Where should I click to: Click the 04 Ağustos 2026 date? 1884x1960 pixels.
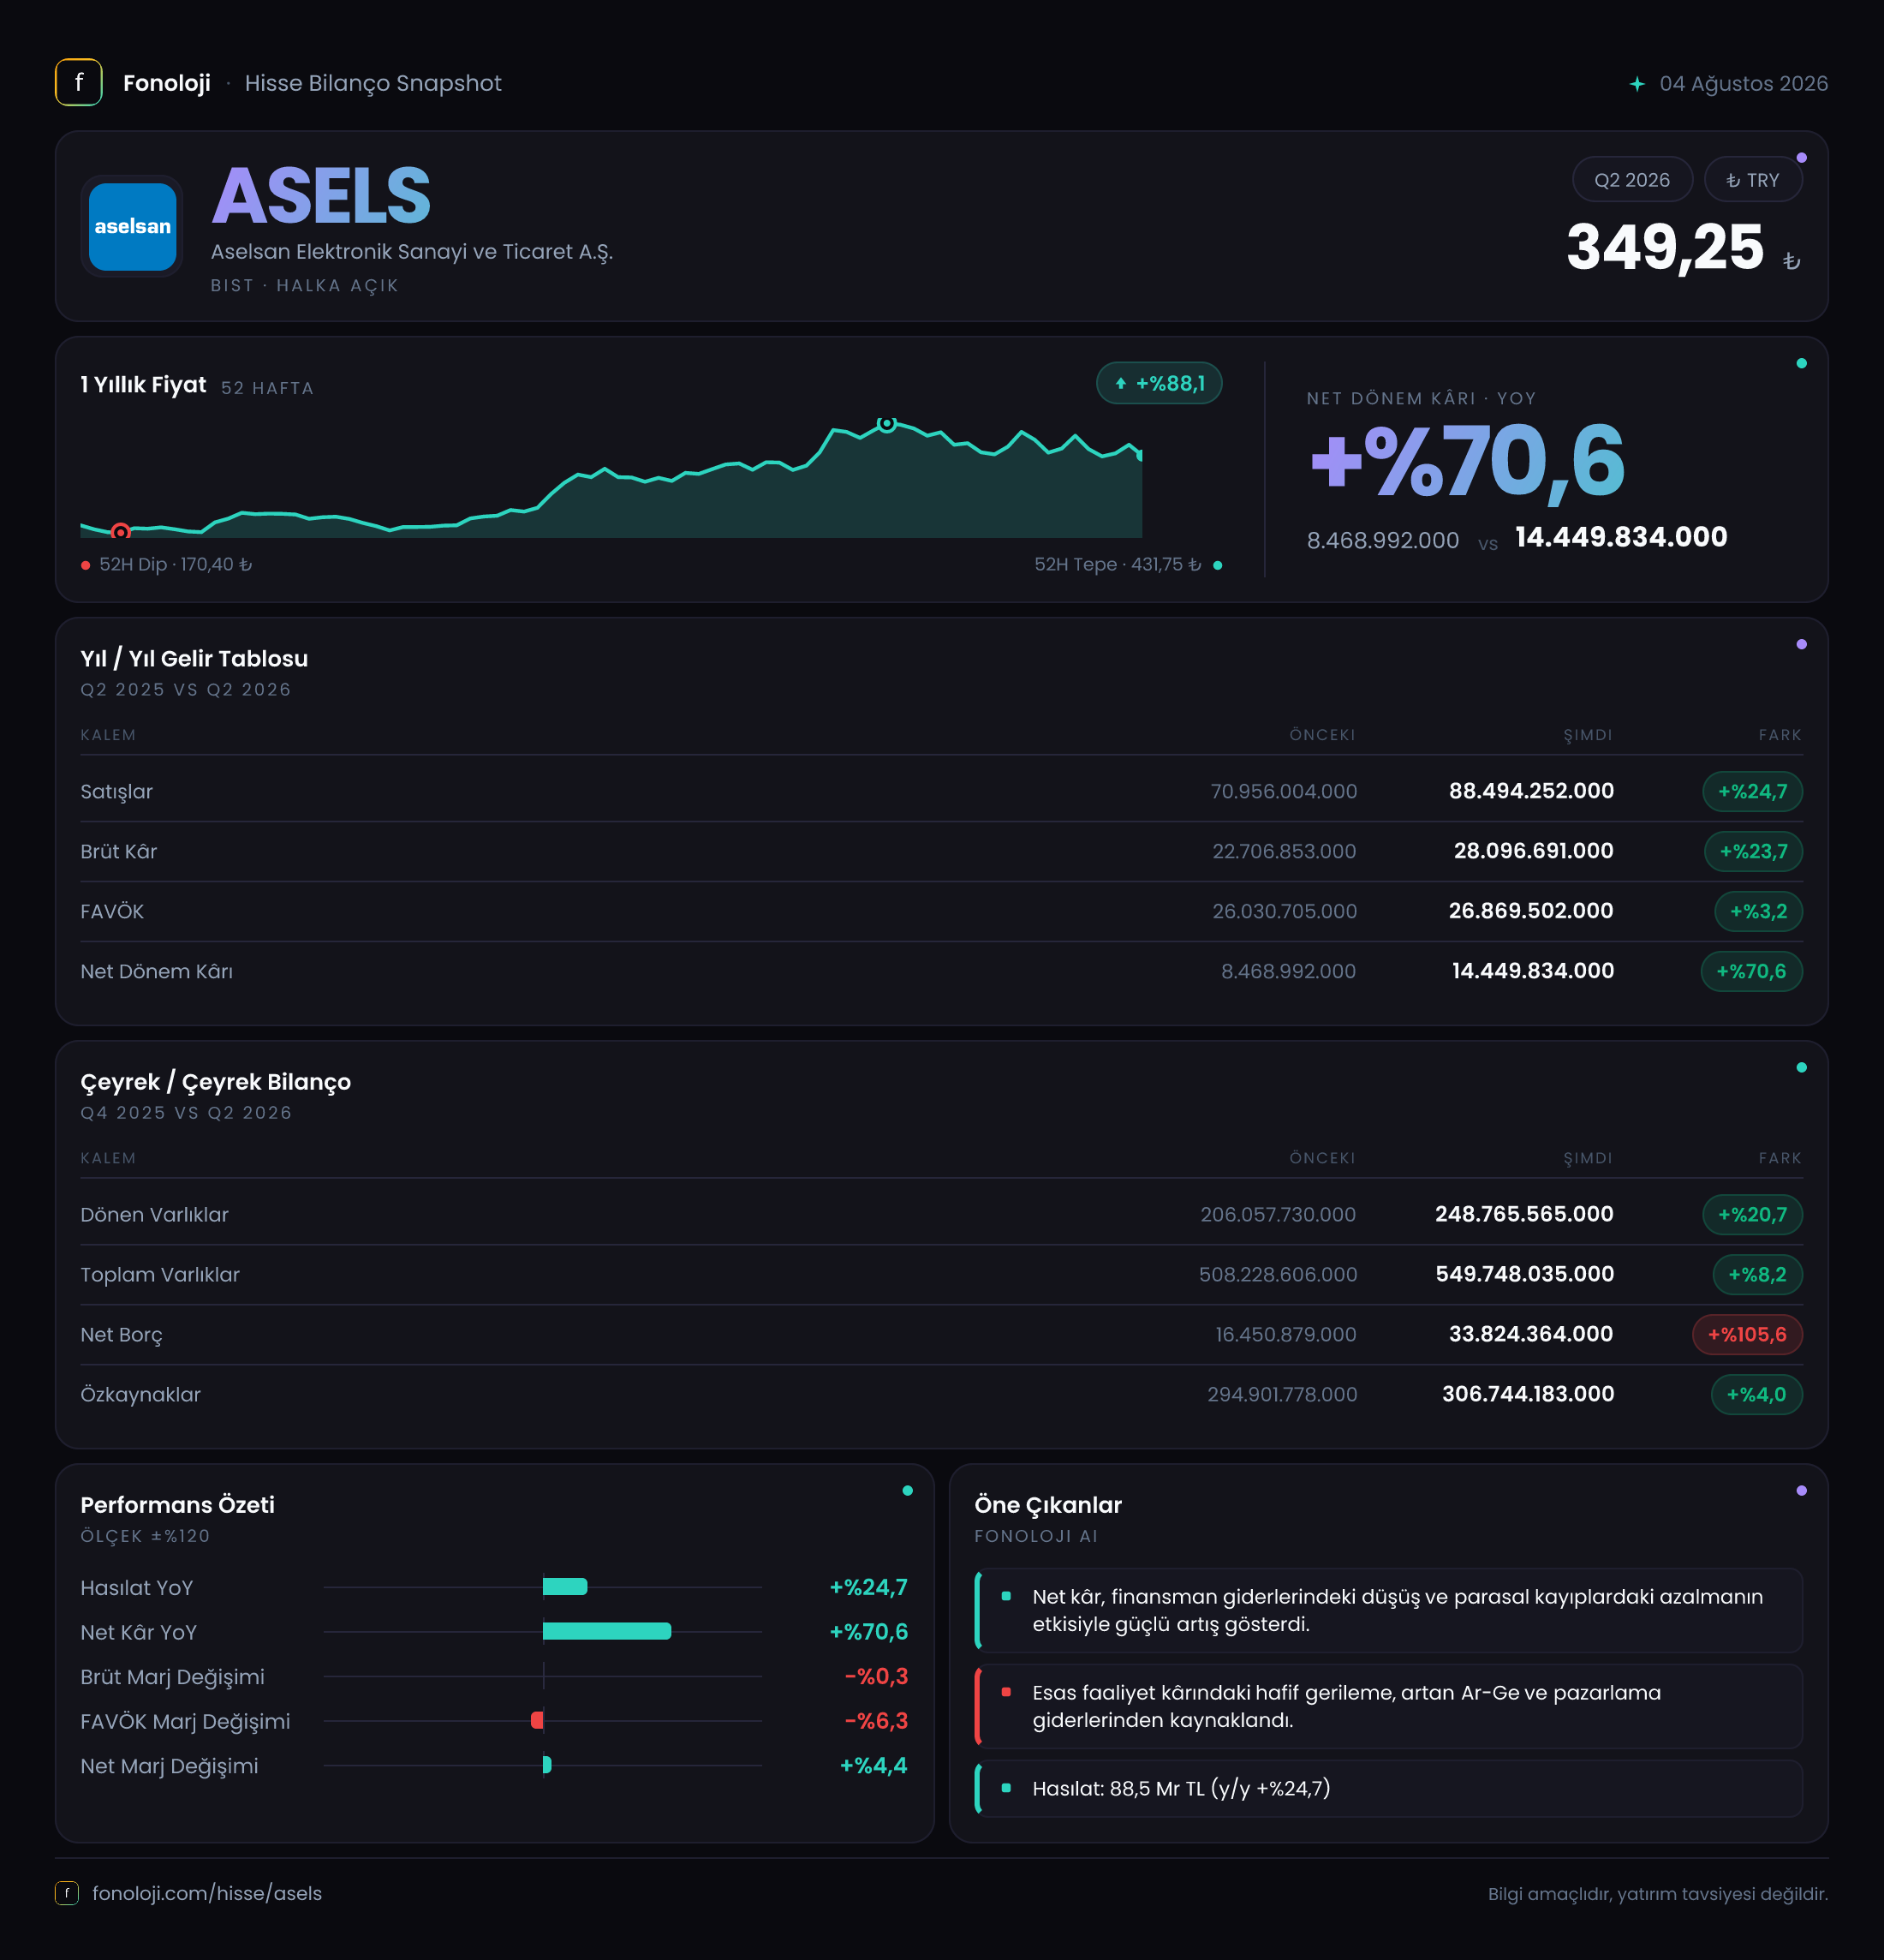1743,84
